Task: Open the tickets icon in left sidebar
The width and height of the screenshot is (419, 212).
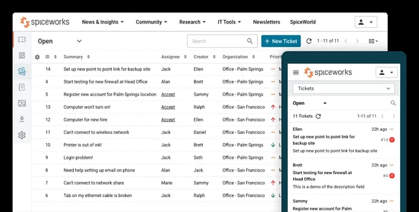Action: click(x=22, y=39)
